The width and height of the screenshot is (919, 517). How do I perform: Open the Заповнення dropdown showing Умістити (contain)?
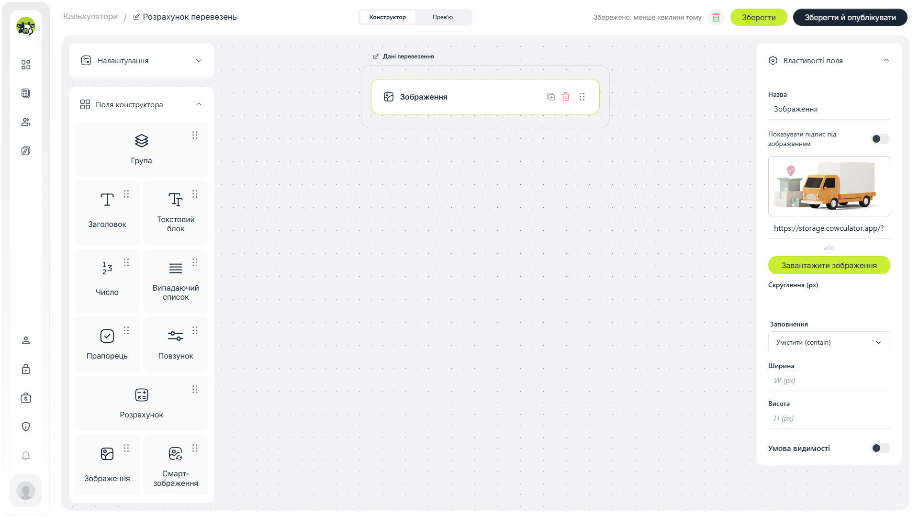[829, 342]
